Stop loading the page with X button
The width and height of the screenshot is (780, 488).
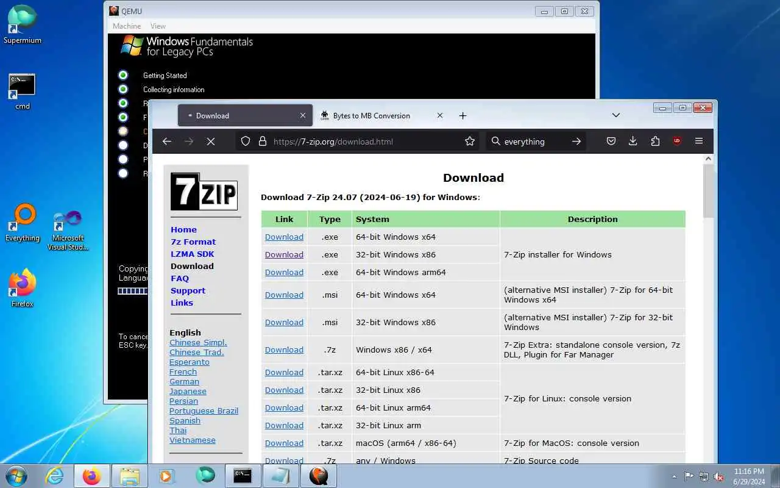210,141
